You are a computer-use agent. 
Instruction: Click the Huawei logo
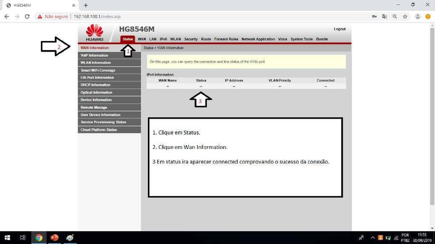95,33
